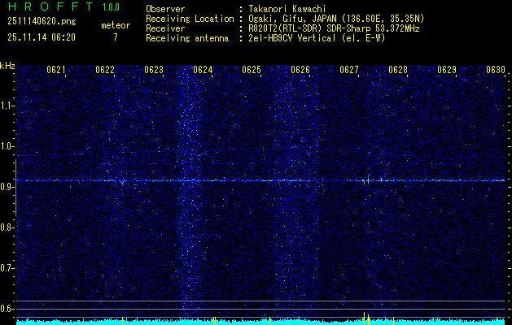Image resolution: width=512 pixels, height=325 pixels.
Task: Click the 0626 time marker
Action: click(x=300, y=70)
